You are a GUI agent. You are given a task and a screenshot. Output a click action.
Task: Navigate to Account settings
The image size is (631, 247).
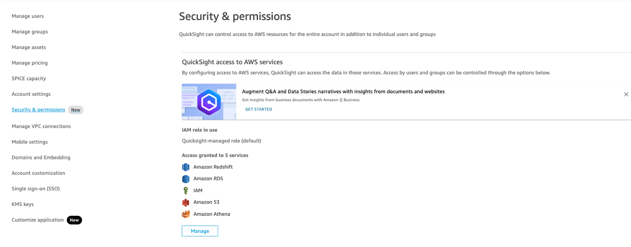point(31,94)
